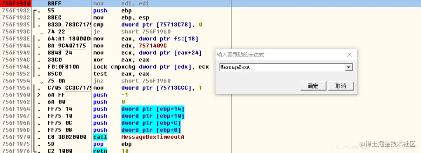The image size is (421, 153).
Task: Select address row 756F1932
Action: tap(16, 11)
